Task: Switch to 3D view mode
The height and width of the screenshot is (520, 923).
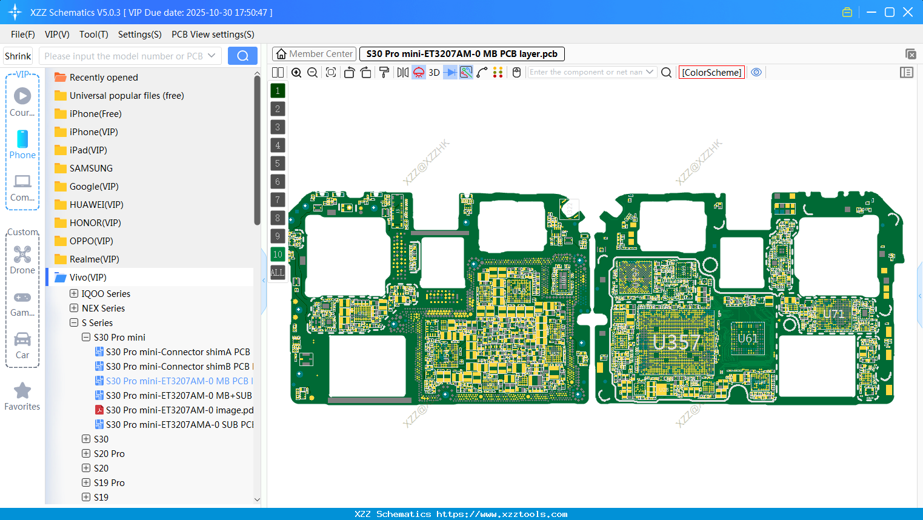Action: [434, 72]
